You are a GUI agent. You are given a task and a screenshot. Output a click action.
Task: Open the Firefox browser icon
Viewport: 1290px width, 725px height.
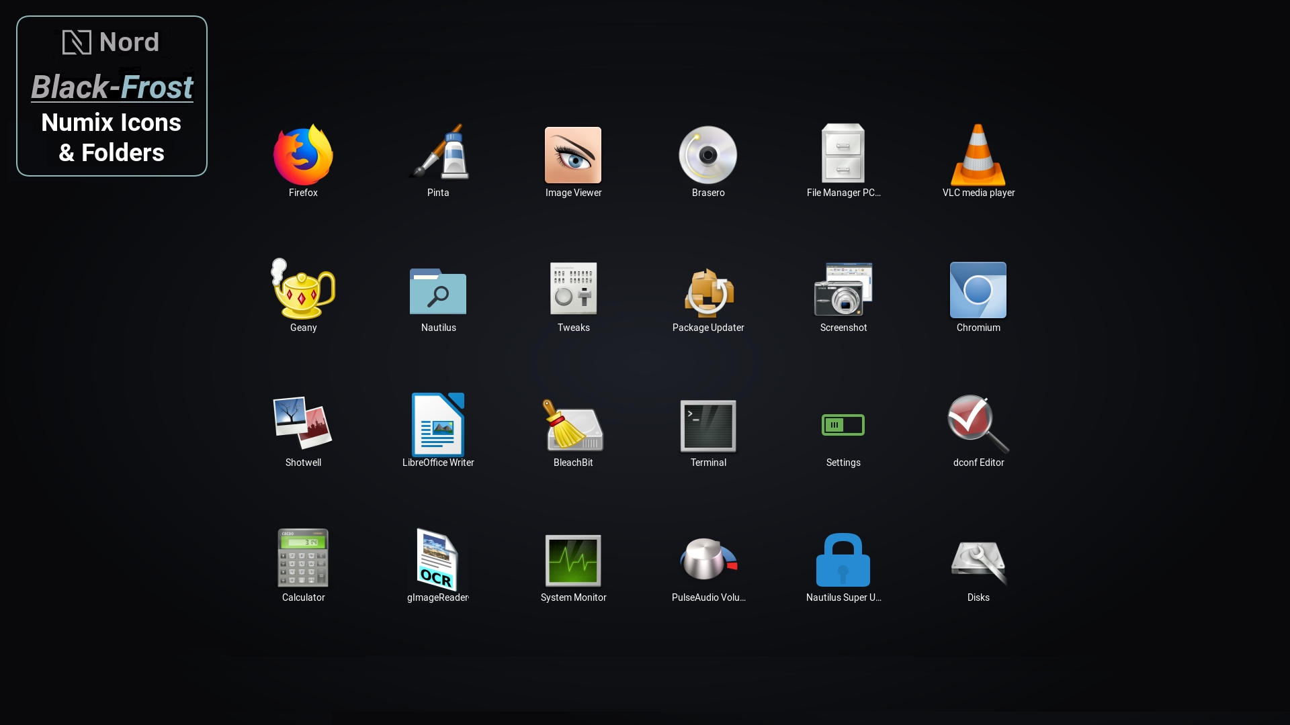point(303,154)
